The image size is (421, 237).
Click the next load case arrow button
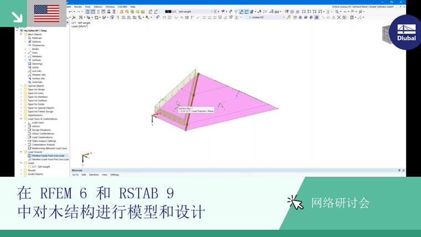218,12
